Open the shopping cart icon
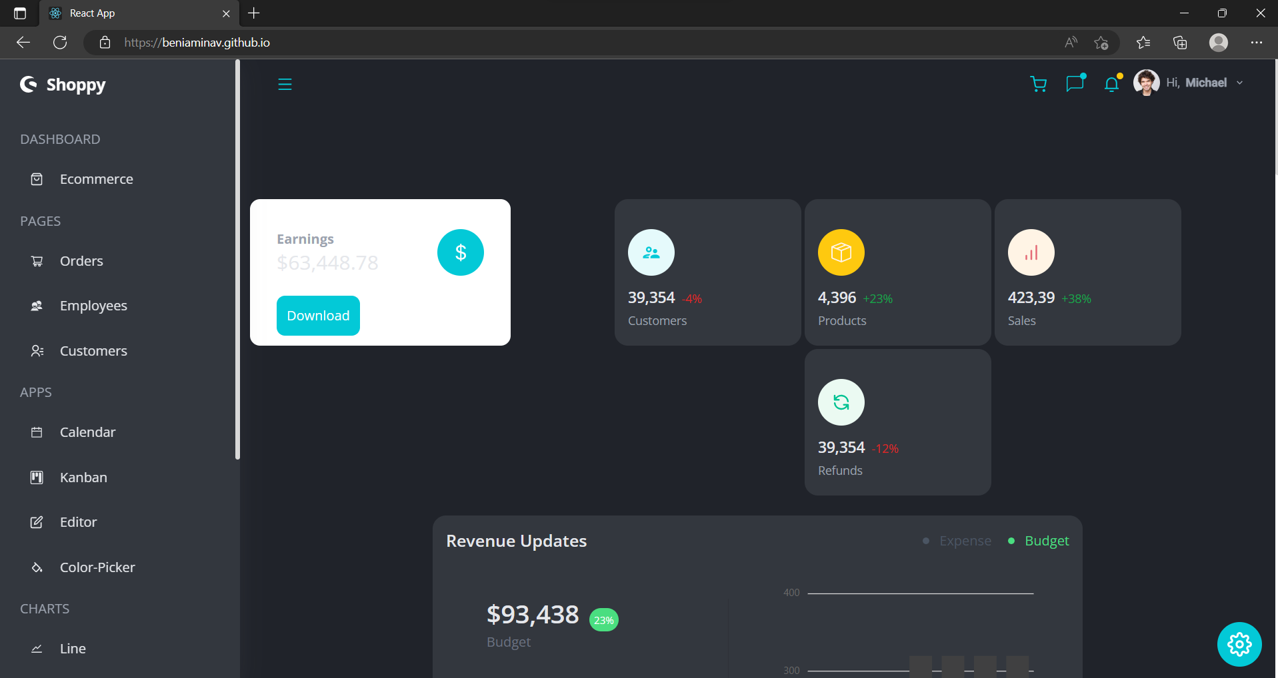Viewport: 1278px width, 678px height. tap(1037, 84)
